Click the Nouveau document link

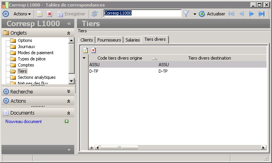(x=23, y=121)
